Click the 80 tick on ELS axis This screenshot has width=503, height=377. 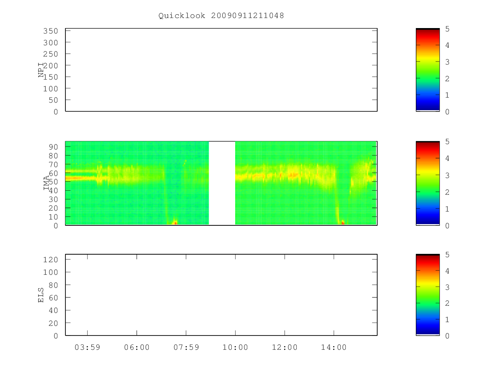pos(53,285)
